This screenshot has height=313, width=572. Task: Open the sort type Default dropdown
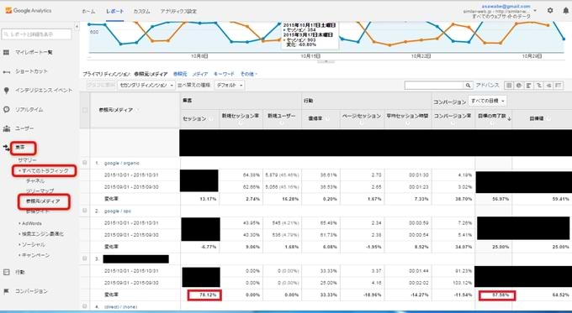tap(230, 85)
